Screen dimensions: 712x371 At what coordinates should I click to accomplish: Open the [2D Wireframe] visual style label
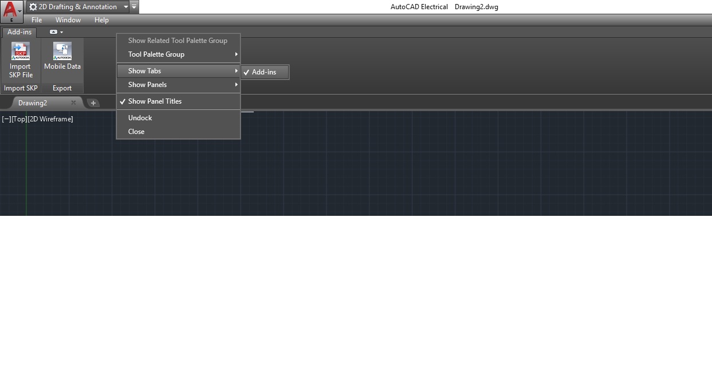50,119
